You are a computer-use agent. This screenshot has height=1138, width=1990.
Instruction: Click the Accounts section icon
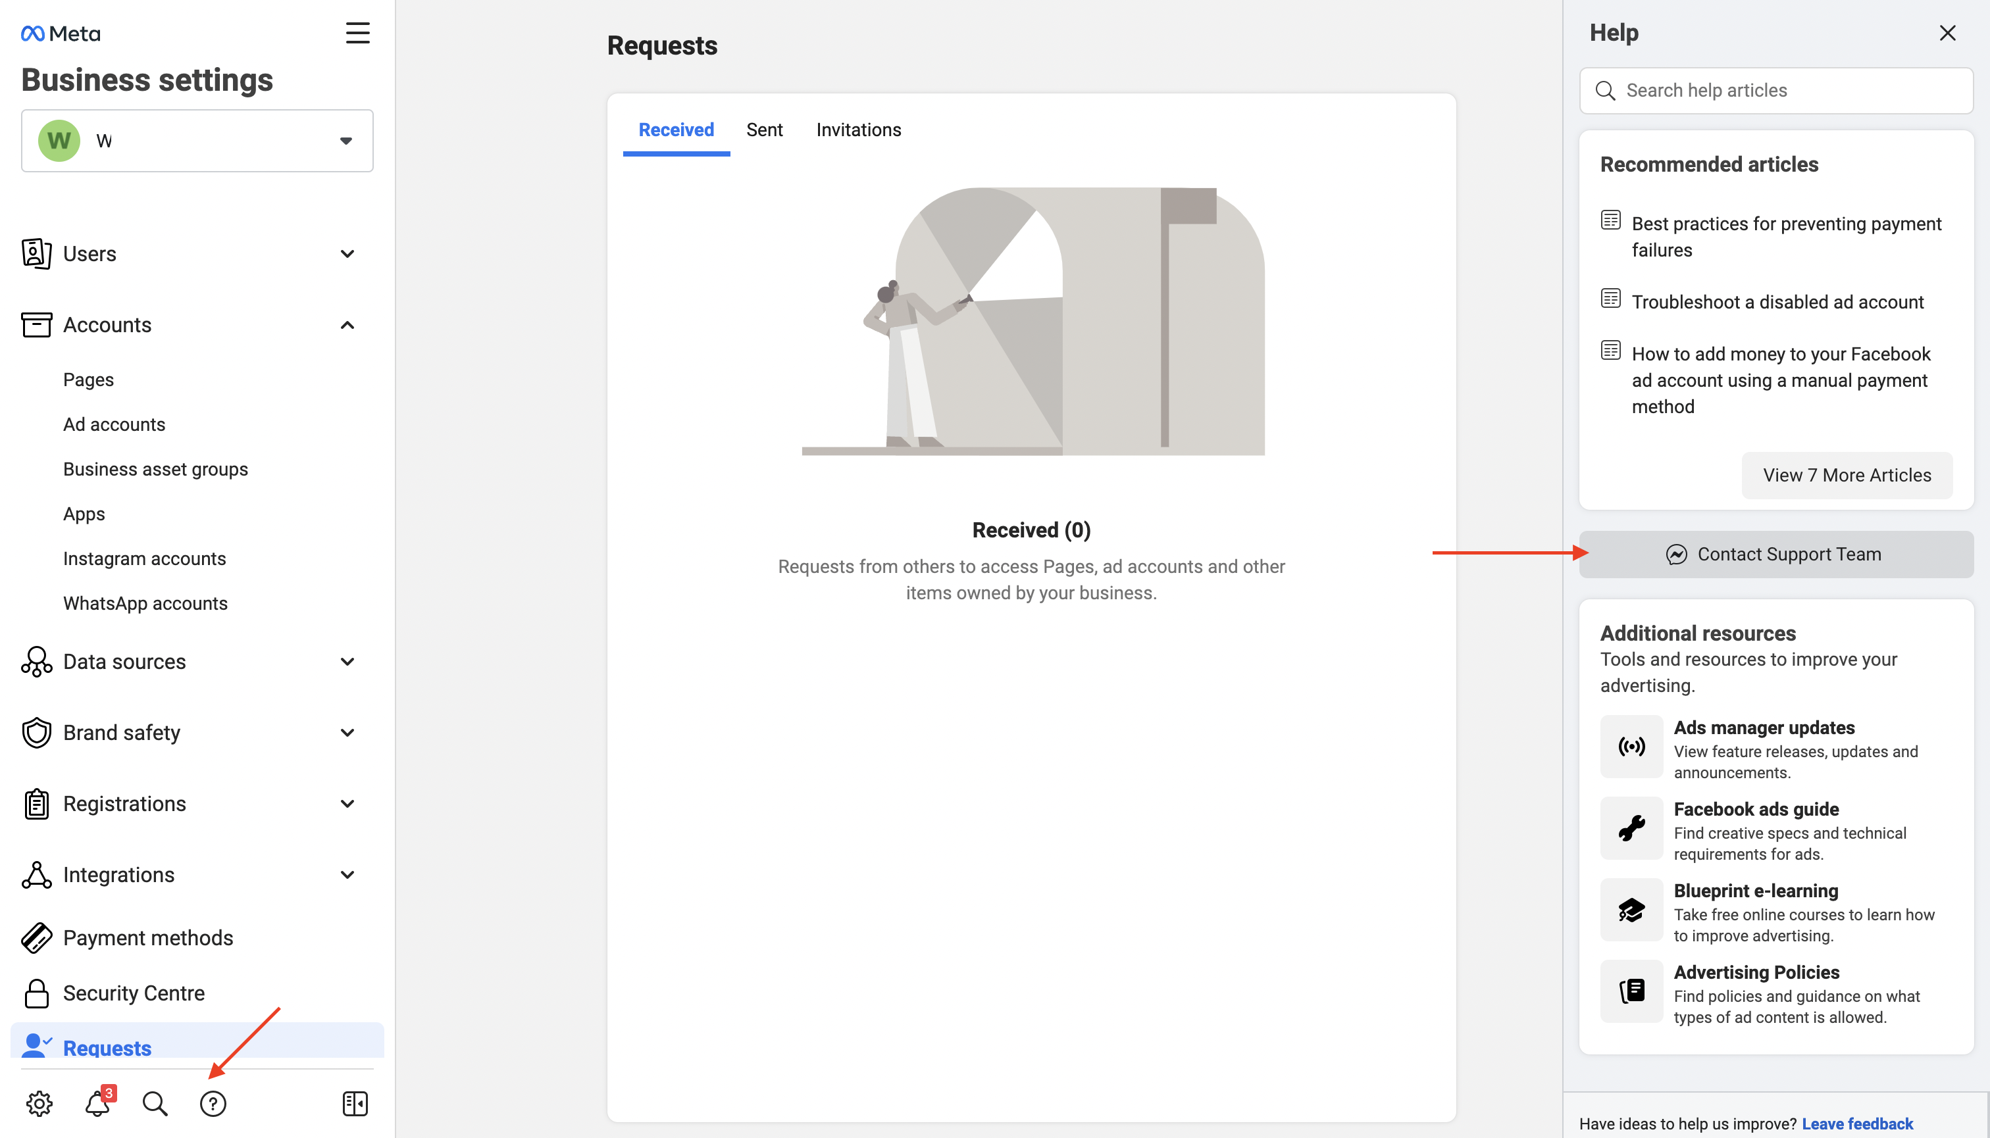37,325
